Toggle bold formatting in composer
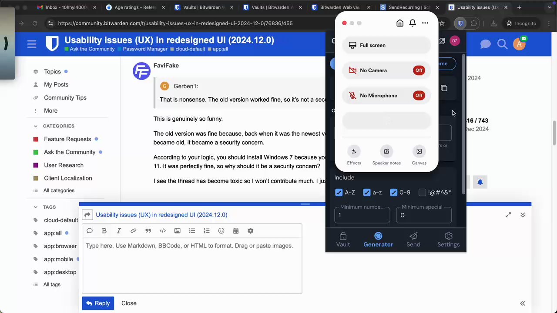Viewport: 557px width, 313px height. pyautogui.click(x=104, y=231)
